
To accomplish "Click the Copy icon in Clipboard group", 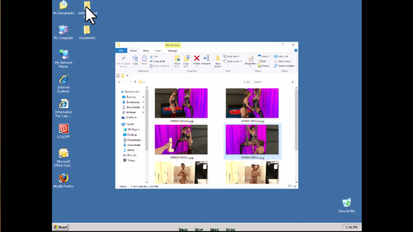I will pos(135,60).
